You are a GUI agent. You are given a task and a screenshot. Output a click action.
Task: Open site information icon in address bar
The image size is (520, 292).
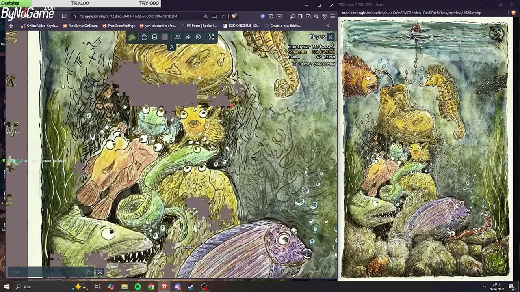pyautogui.click(x=74, y=16)
